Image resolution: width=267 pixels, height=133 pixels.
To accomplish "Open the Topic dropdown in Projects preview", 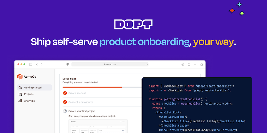I will 117,127.
